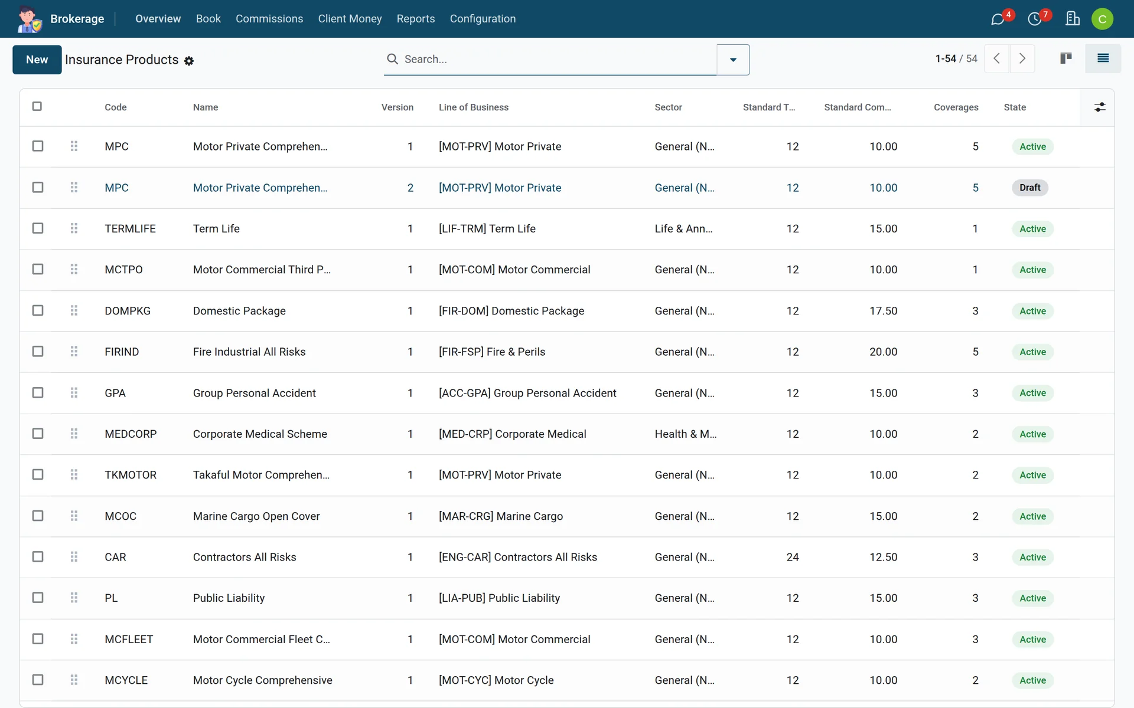Click the New button

click(37, 60)
